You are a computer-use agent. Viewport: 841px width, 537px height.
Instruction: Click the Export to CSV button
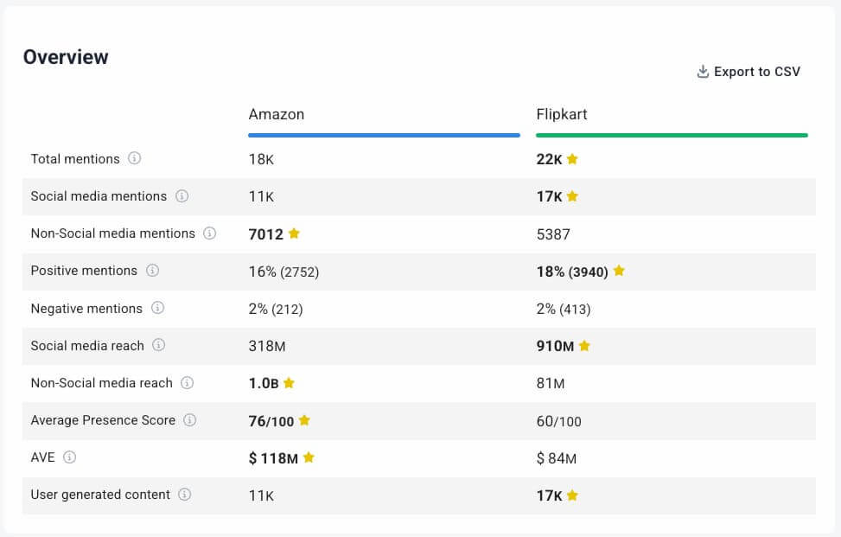coord(749,72)
